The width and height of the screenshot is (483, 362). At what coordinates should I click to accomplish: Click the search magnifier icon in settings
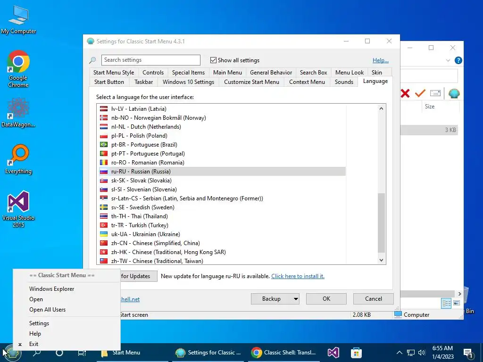point(92,60)
